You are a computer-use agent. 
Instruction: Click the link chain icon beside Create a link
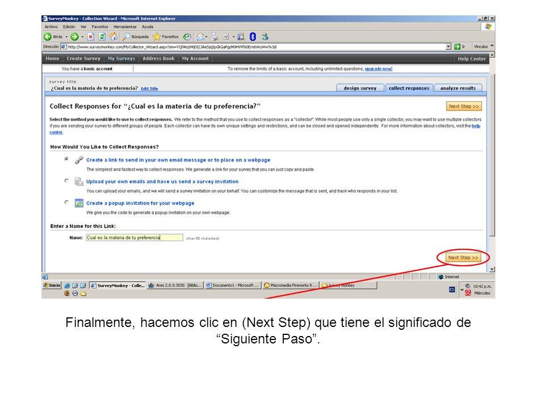tap(79, 160)
